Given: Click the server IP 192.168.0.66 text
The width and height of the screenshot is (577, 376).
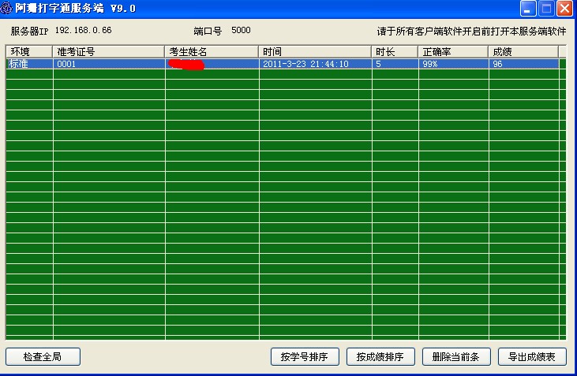Looking at the screenshot, I should pos(83,31).
